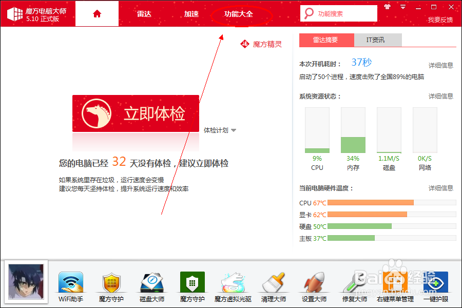Click the user avatar thumbnail

pos(26,282)
